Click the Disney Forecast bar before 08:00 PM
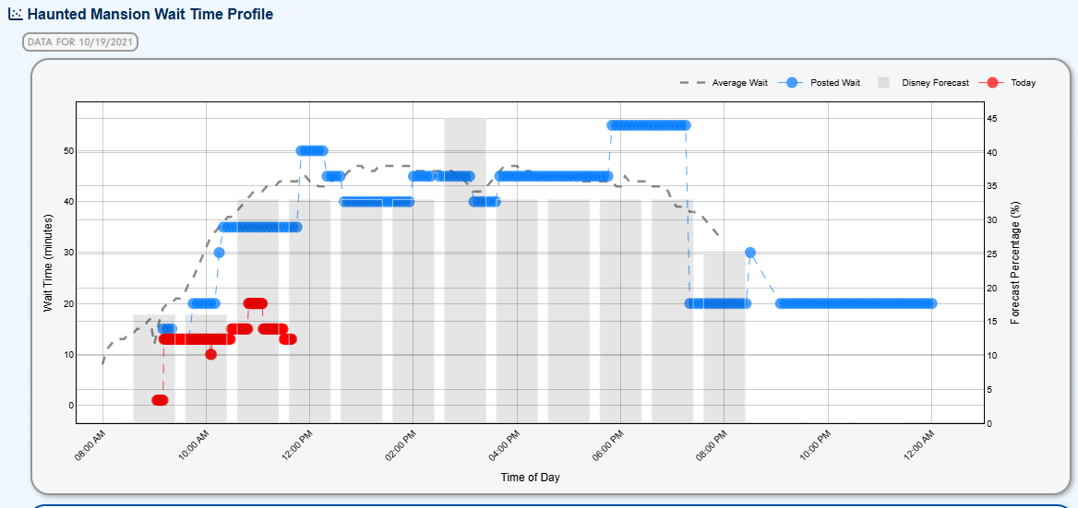This screenshot has height=508, width=1078. pos(673,311)
